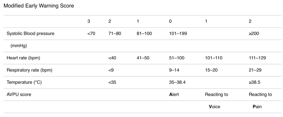This screenshot has height=117, width=283.
Task: Click the Modified Early Warning Score title
Action: point(39,6)
